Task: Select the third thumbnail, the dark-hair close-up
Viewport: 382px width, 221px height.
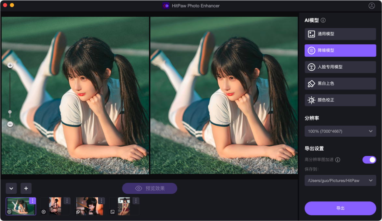Action: tap(90, 206)
